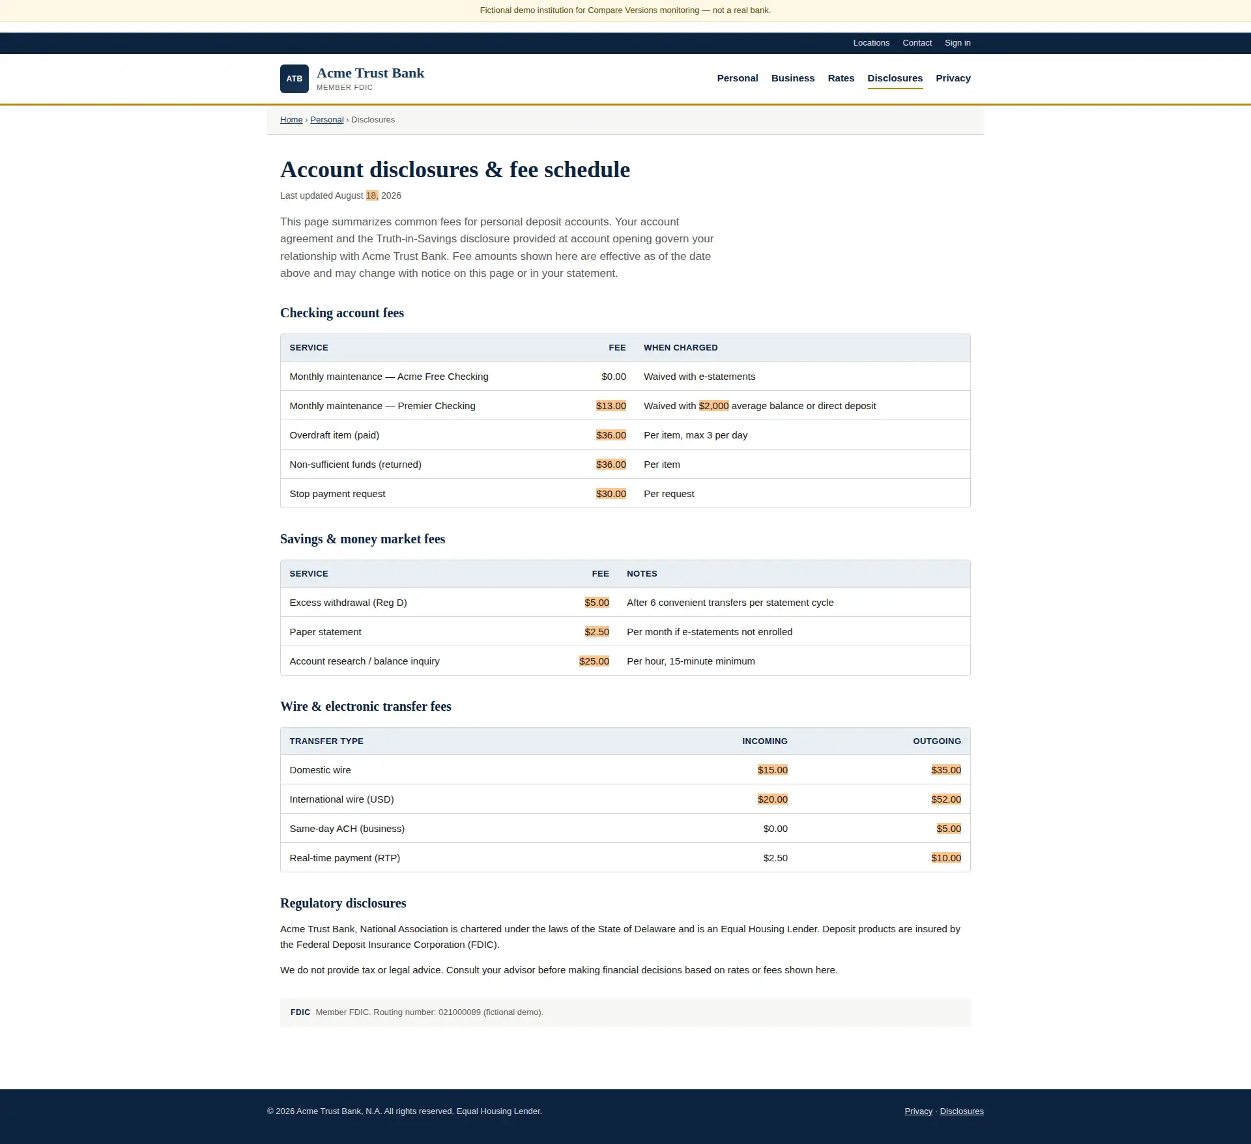Open the Locations link

[871, 43]
